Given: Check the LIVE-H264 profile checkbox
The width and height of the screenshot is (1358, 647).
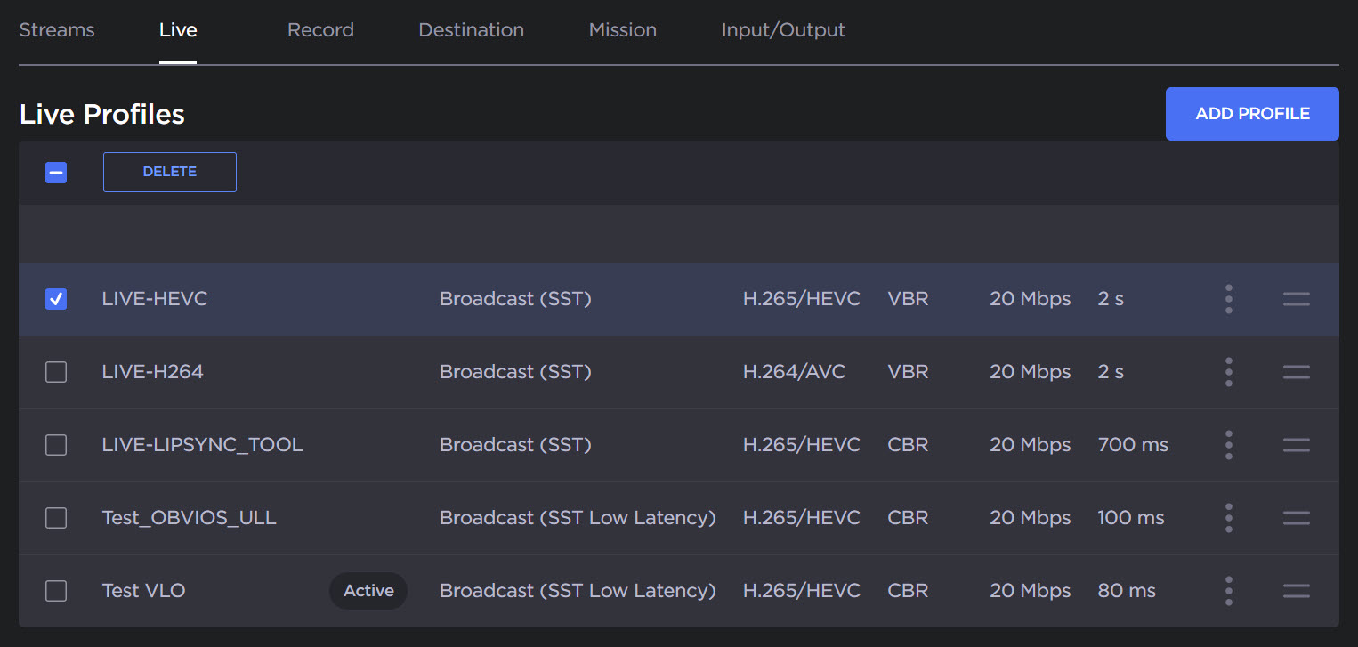Looking at the screenshot, I should click(56, 372).
